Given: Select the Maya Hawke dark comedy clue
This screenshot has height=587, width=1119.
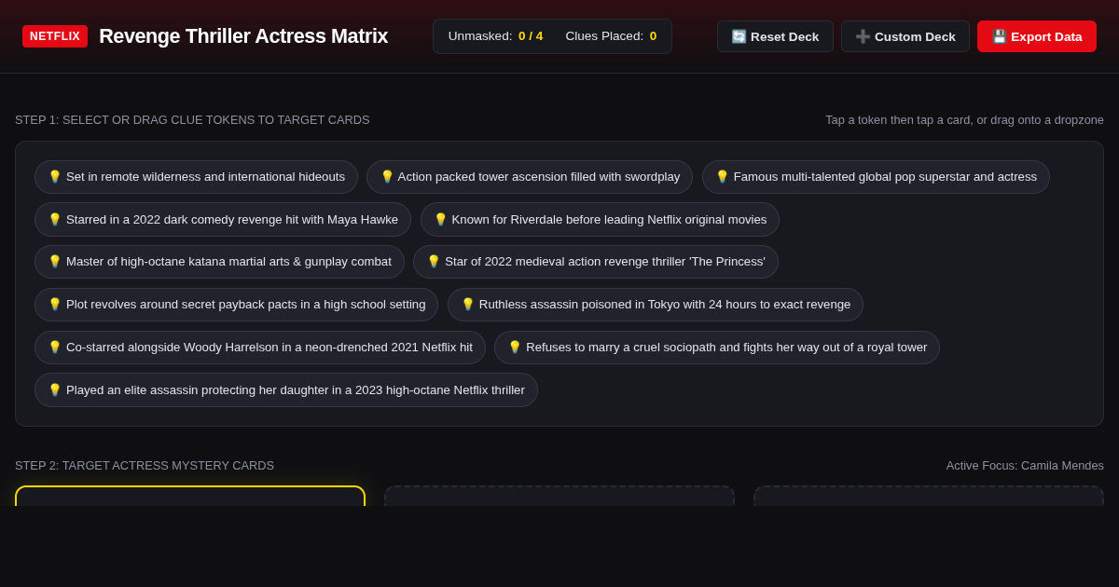Looking at the screenshot, I should pyautogui.click(x=223, y=220).
